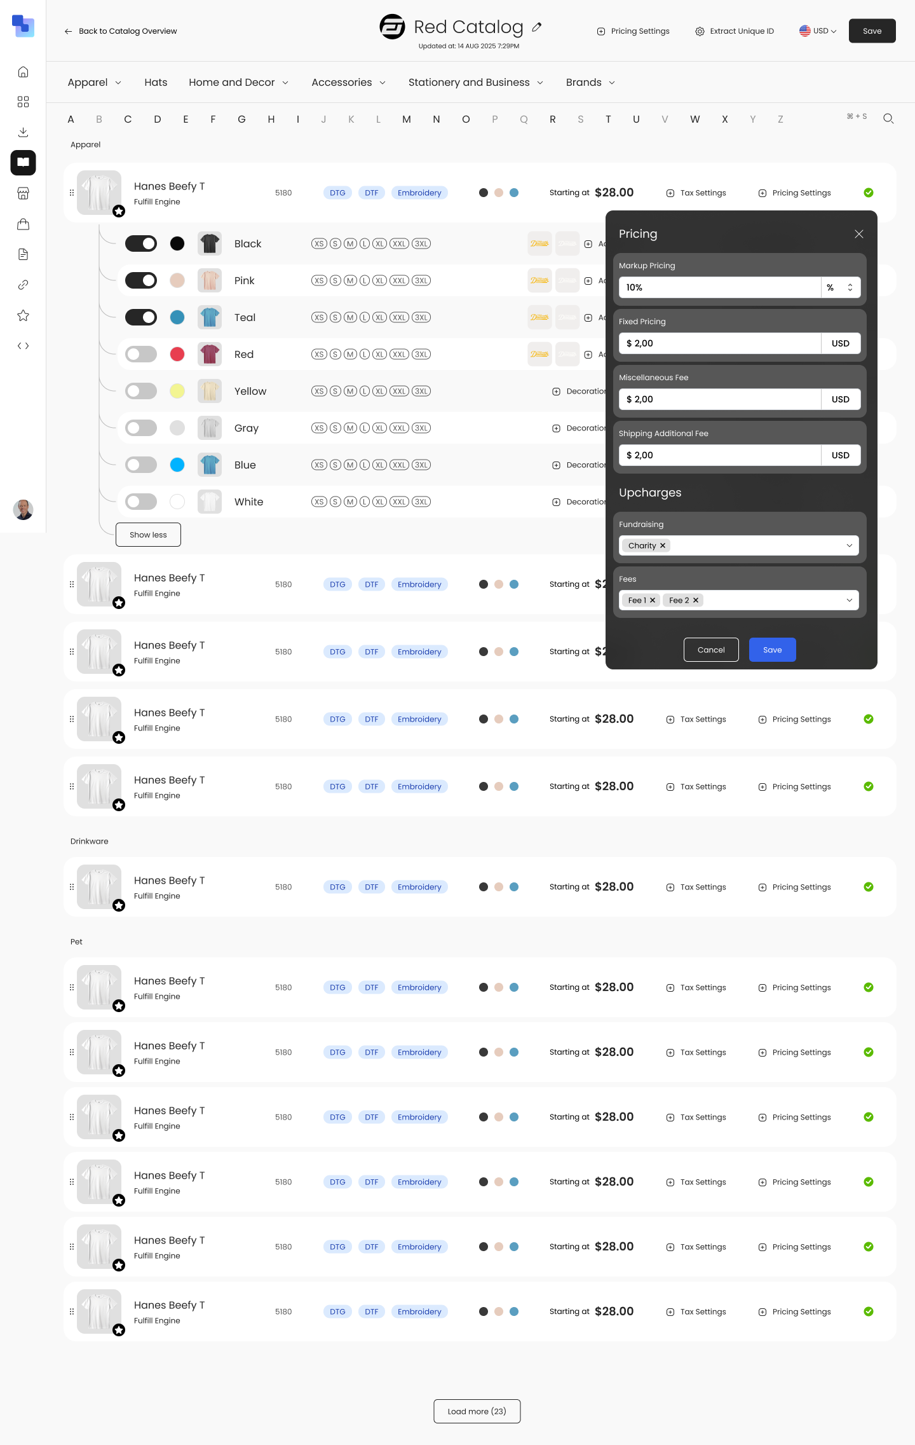Enable the Red color variant

[141, 354]
